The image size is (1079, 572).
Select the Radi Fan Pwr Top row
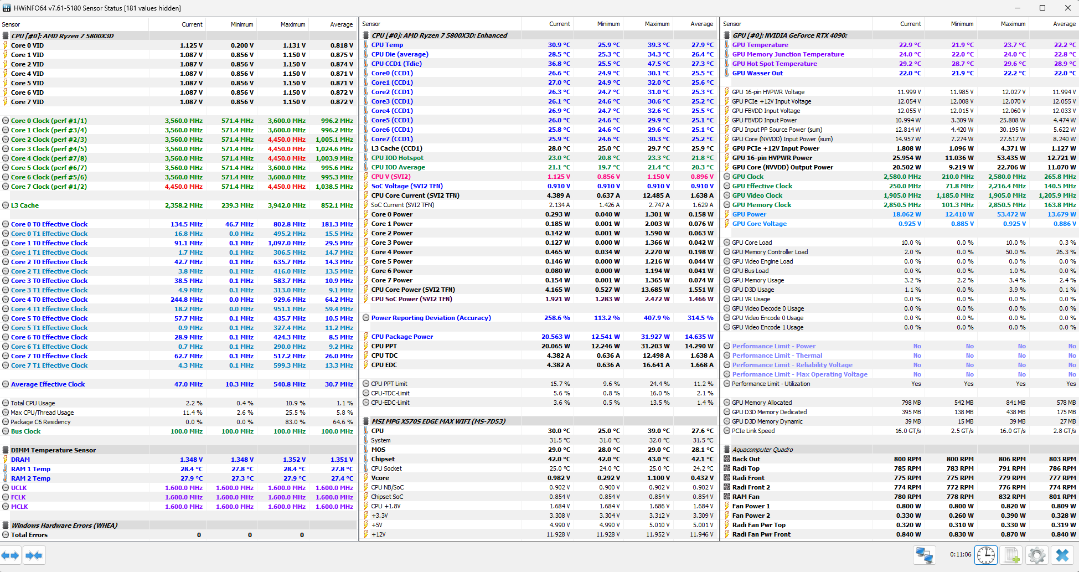(900, 525)
